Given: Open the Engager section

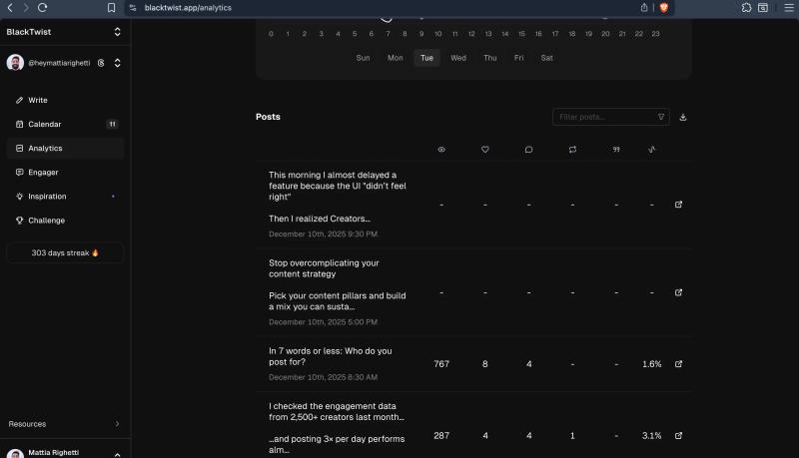Looking at the screenshot, I should [x=65, y=172].
